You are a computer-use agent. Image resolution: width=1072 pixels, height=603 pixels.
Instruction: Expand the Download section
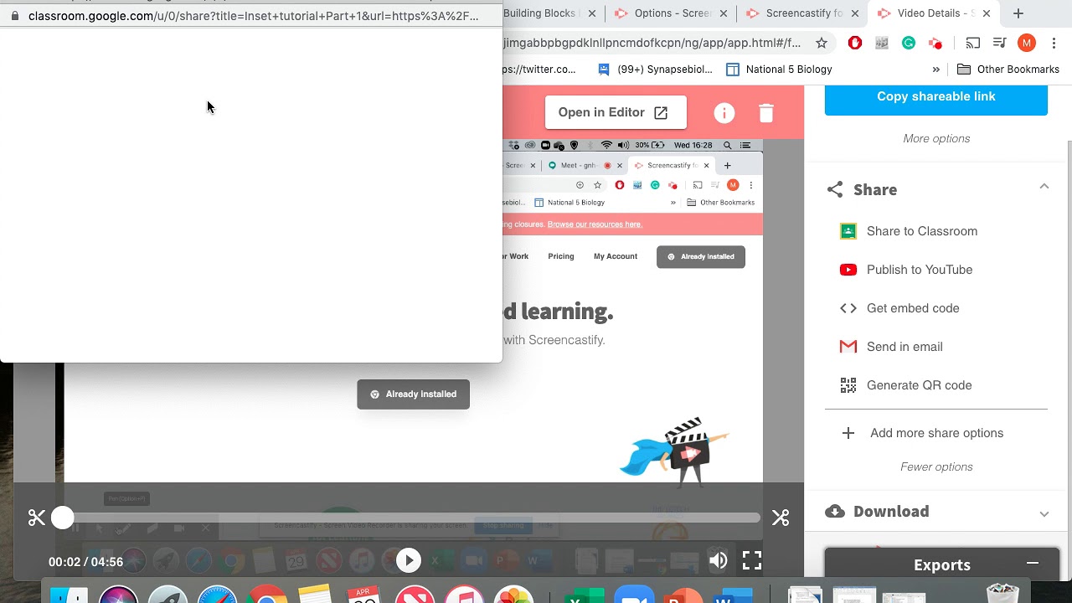(x=1044, y=513)
